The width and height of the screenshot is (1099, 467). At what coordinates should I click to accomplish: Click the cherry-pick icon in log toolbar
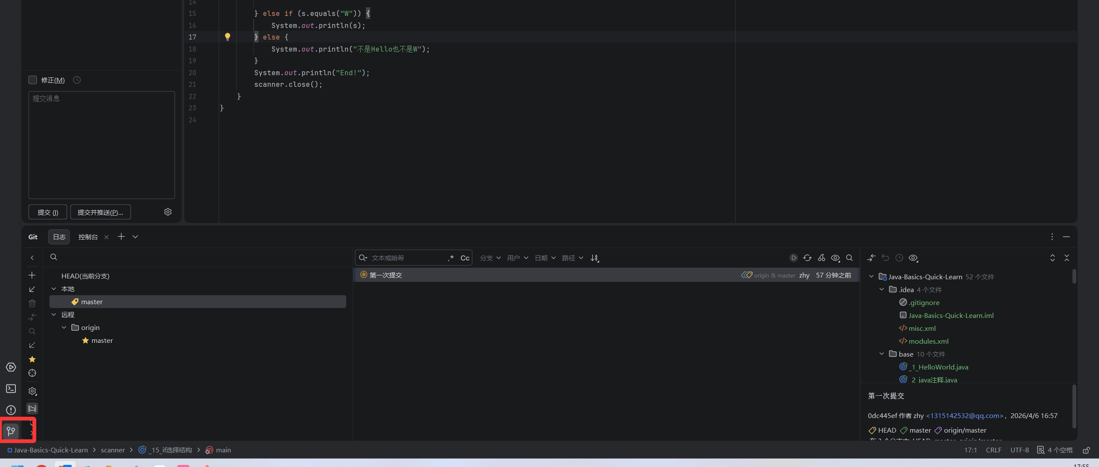coord(821,258)
